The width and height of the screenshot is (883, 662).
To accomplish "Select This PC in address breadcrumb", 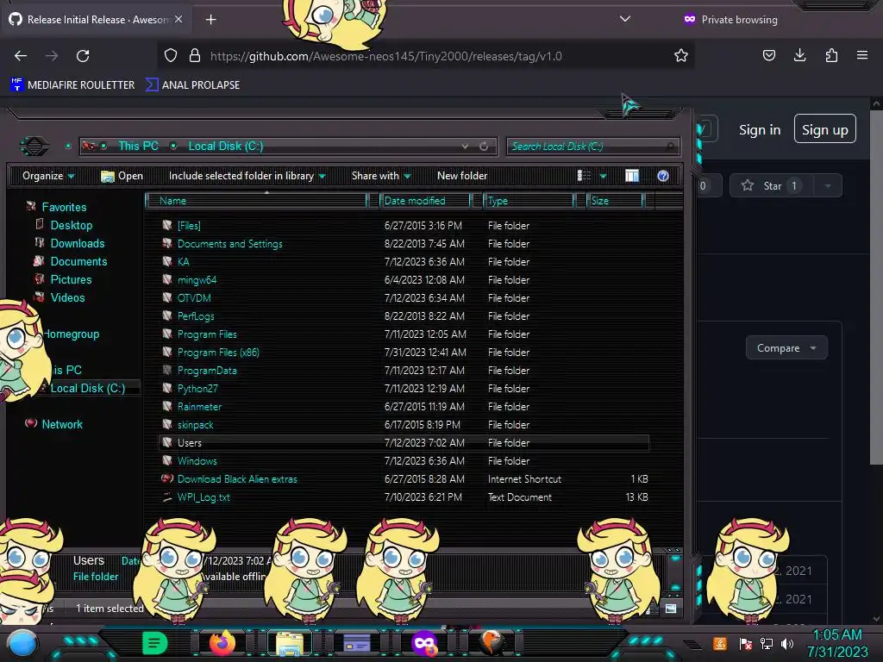I will pyautogui.click(x=138, y=147).
